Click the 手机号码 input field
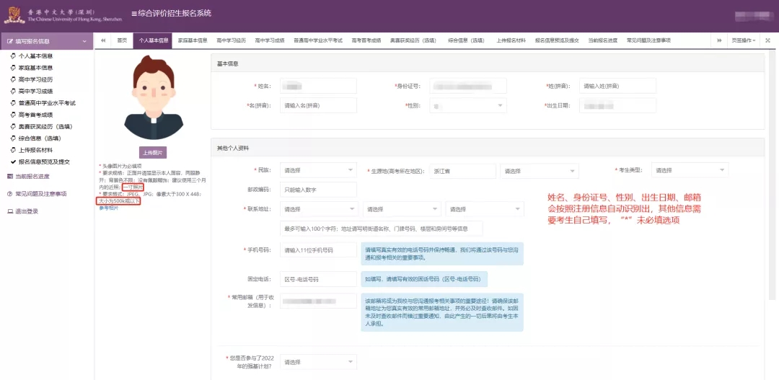779x380 pixels. [318, 250]
